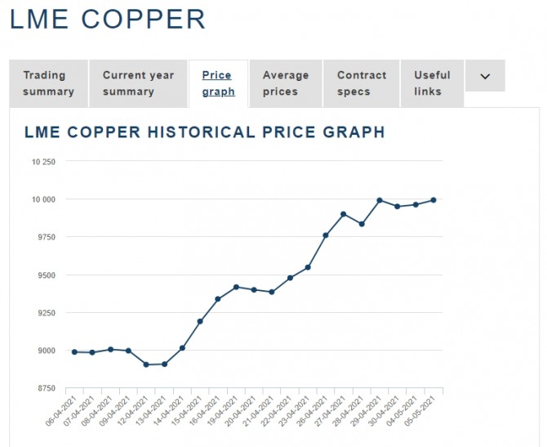Click the Historical Price Graph title
547x447 pixels.
click(205, 132)
